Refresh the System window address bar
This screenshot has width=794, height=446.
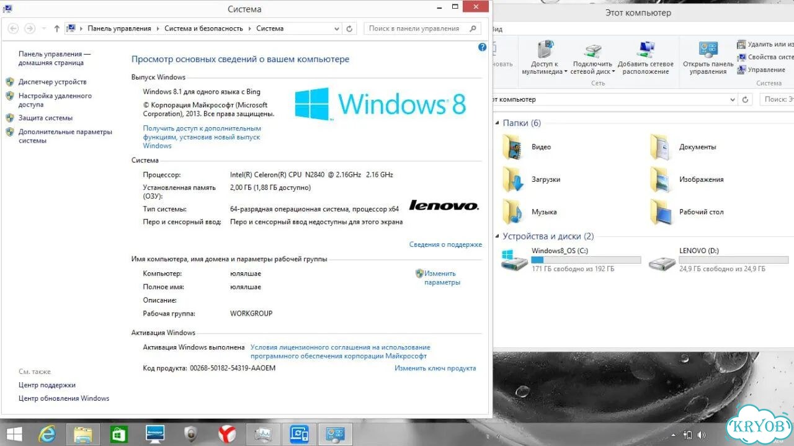349,29
